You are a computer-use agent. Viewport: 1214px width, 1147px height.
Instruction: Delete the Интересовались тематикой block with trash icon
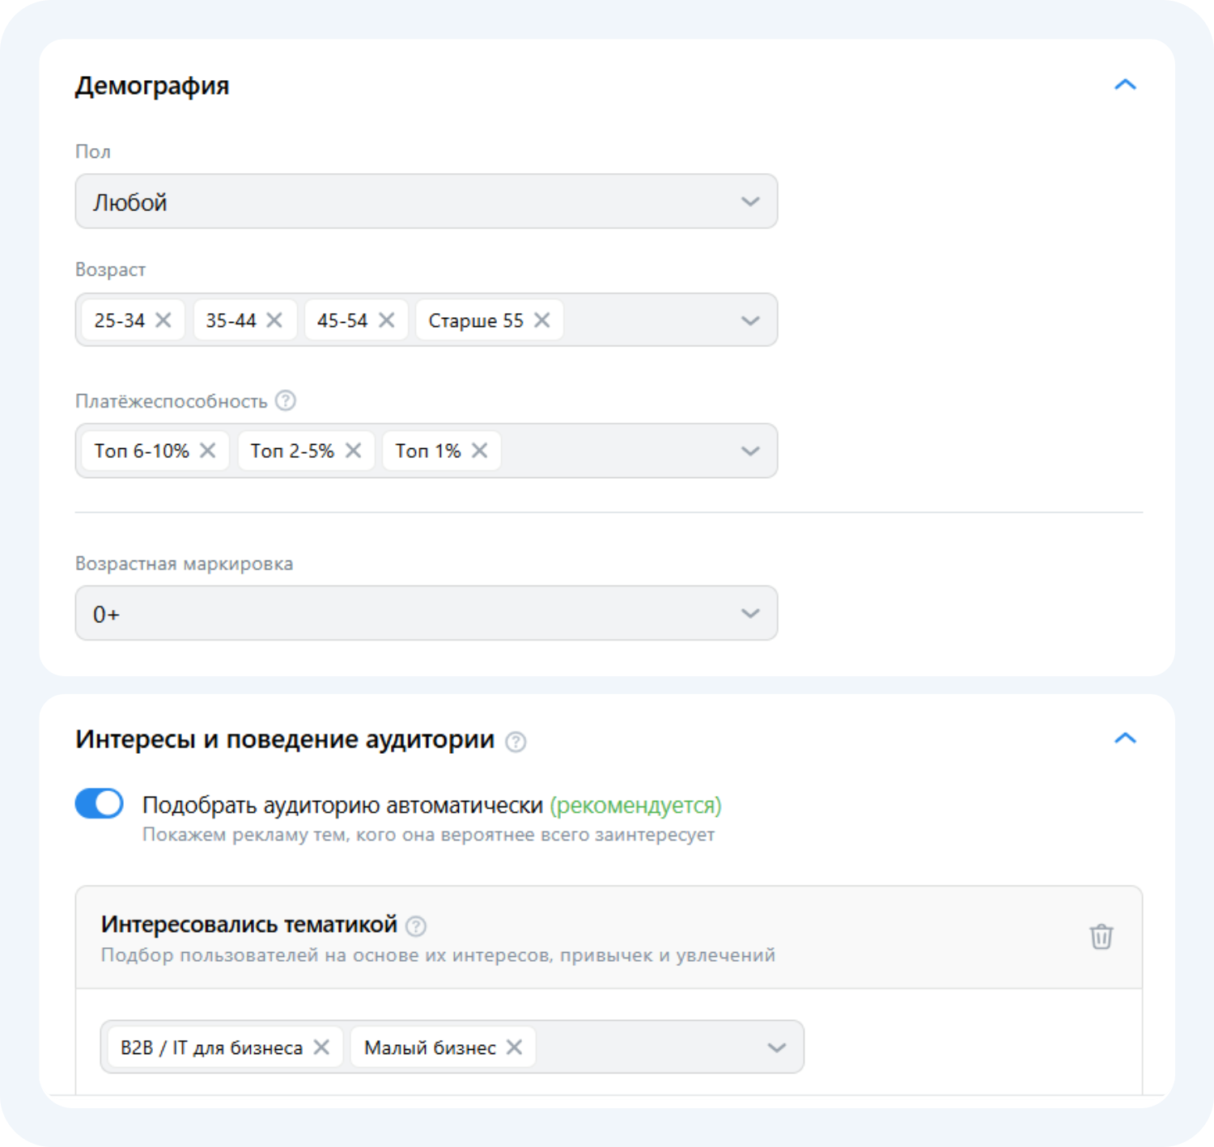1102,937
